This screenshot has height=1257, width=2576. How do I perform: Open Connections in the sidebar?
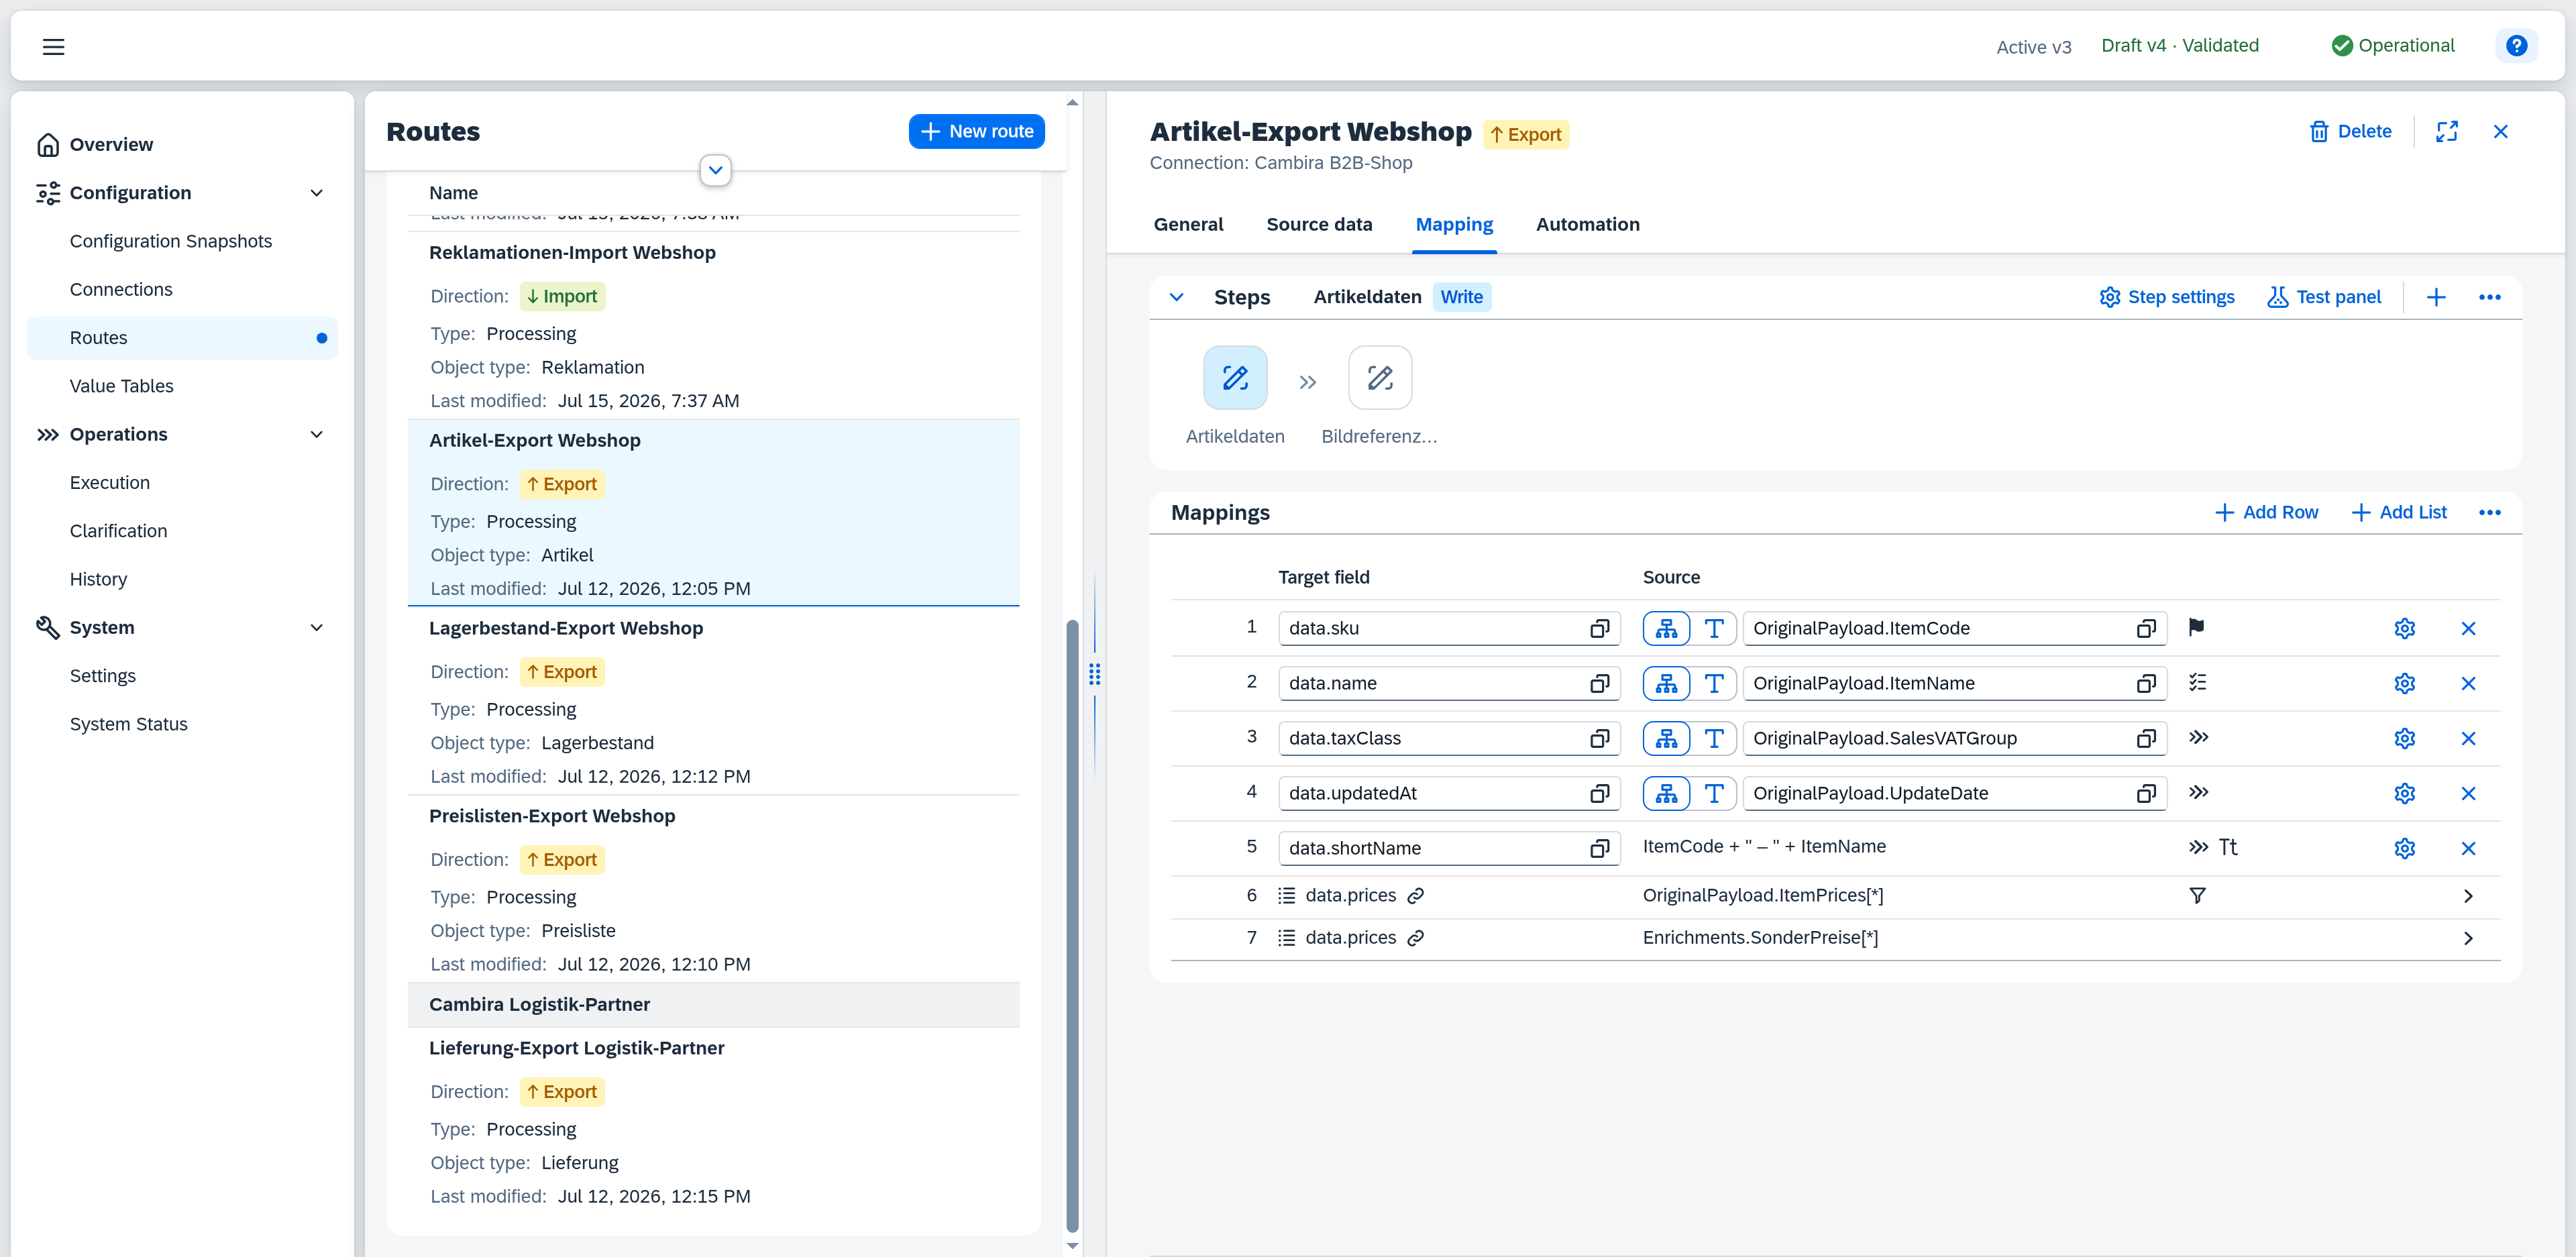[182, 290]
